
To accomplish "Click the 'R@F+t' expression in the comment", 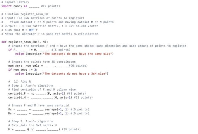I will (x=33, y=30).
